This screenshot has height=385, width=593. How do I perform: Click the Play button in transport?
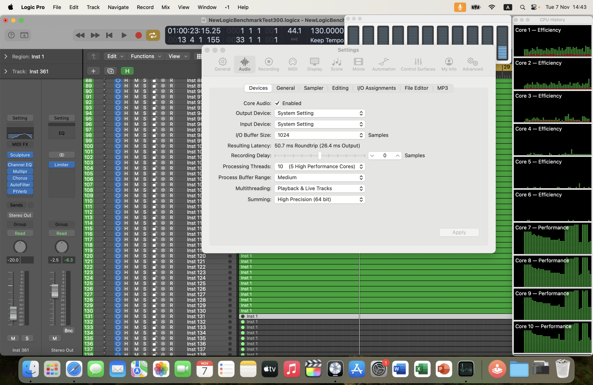click(x=124, y=35)
